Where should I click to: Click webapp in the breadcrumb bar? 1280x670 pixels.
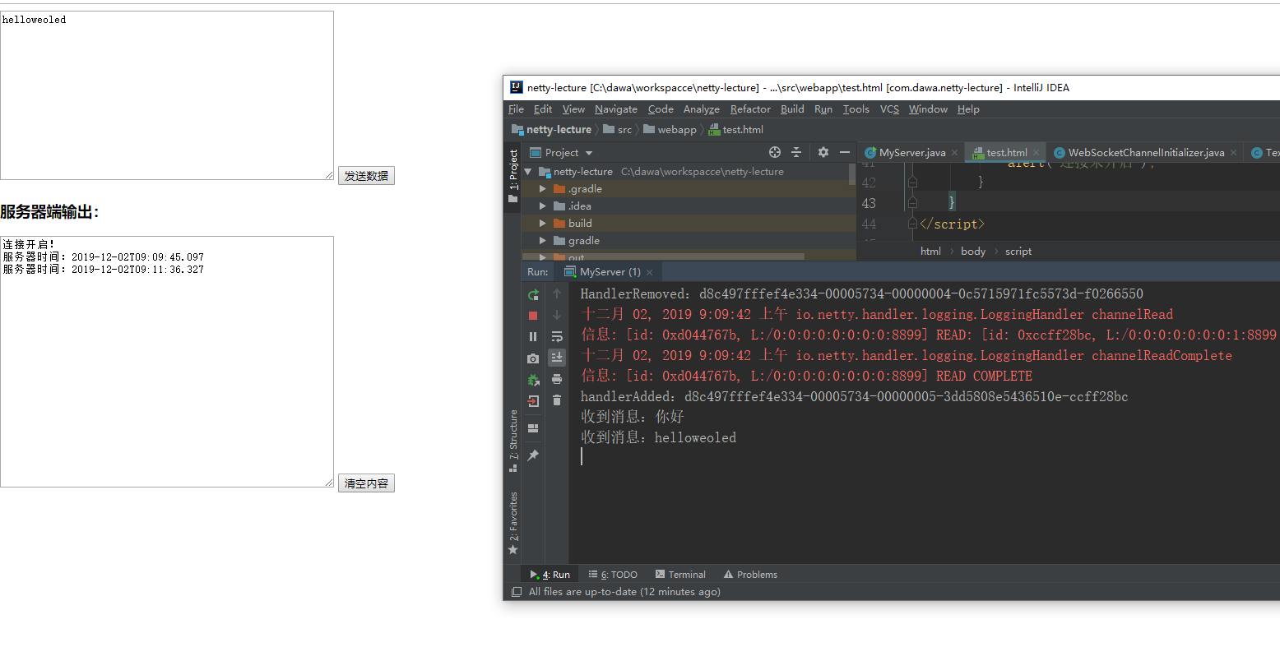pyautogui.click(x=670, y=130)
